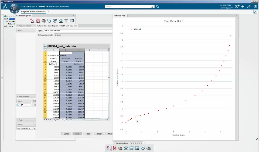Click the options panel icon in Calibration options
This screenshot has width=259, height=152.
pos(72,21)
